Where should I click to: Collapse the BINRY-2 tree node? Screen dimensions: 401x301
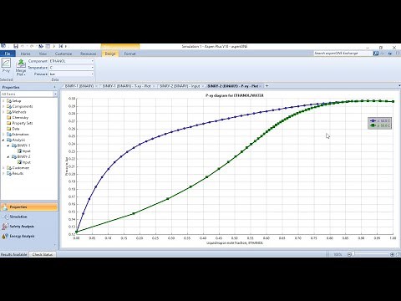pos(8,156)
